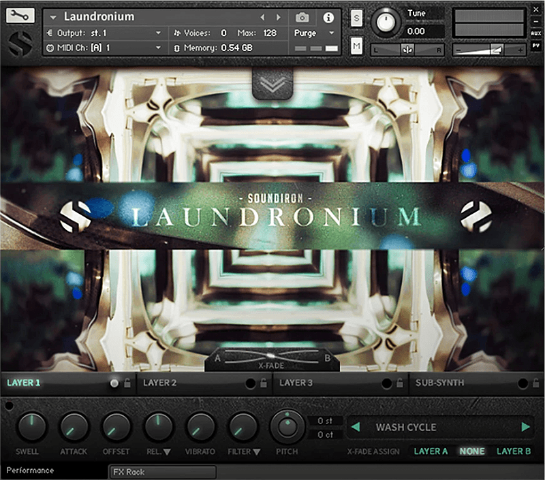The width and height of the screenshot is (545, 480).
Task: Click the Layer 1 lock icon
Action: 127,383
